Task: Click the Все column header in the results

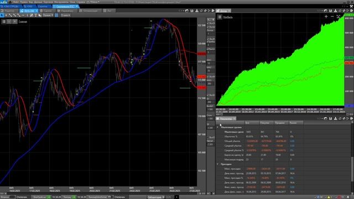Action: click(x=252, y=123)
